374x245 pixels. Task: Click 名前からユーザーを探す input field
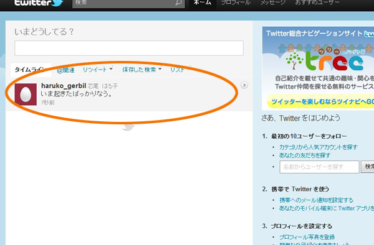click(x=319, y=167)
